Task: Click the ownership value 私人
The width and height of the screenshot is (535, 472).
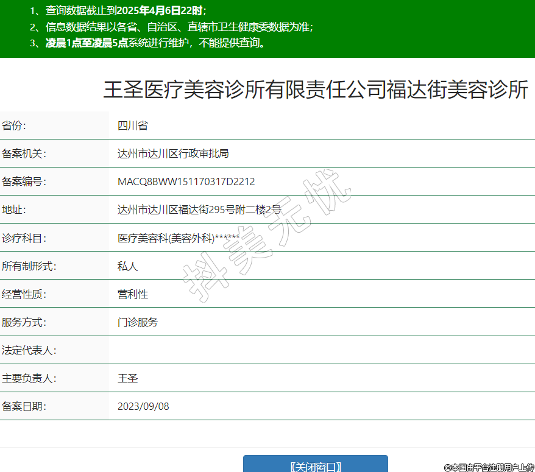Action: (127, 266)
